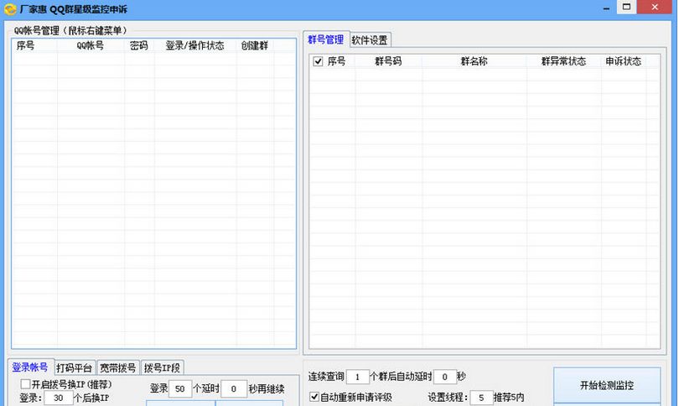Click the 开始检测监控 button
Viewport: 679px width, 406px height.
pos(607,385)
